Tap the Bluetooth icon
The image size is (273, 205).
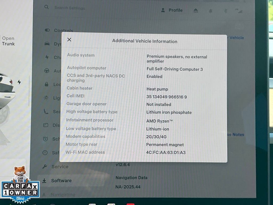tap(225, 11)
